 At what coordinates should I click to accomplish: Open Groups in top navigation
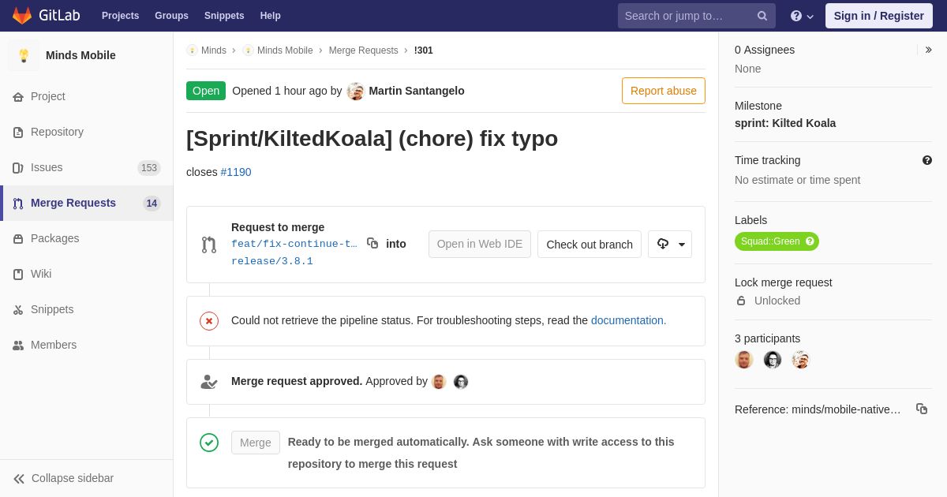click(x=171, y=16)
